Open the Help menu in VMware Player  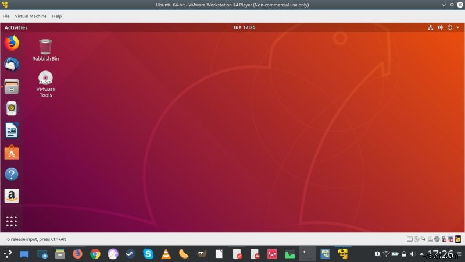pos(56,16)
